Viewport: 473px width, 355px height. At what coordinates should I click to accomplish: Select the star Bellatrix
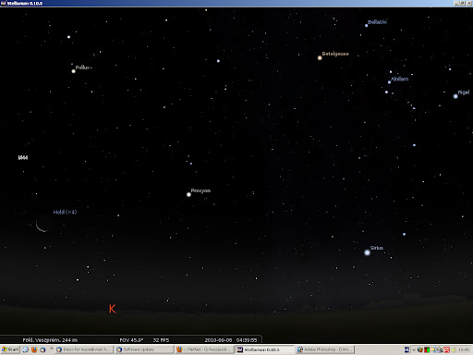tap(367, 26)
